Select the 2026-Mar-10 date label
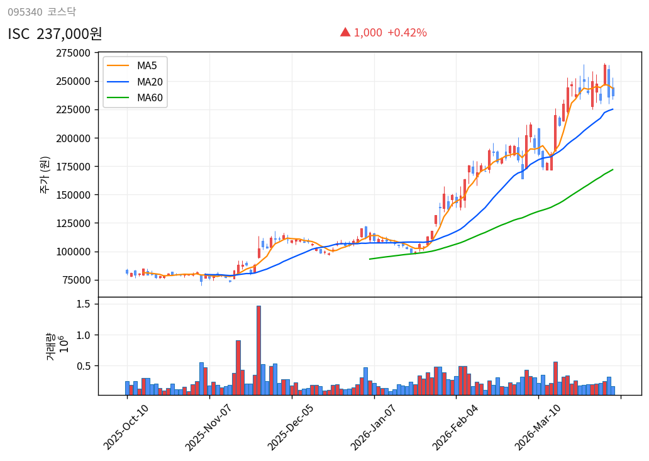Image resolution: width=649 pixels, height=461 pixels. click(538, 427)
